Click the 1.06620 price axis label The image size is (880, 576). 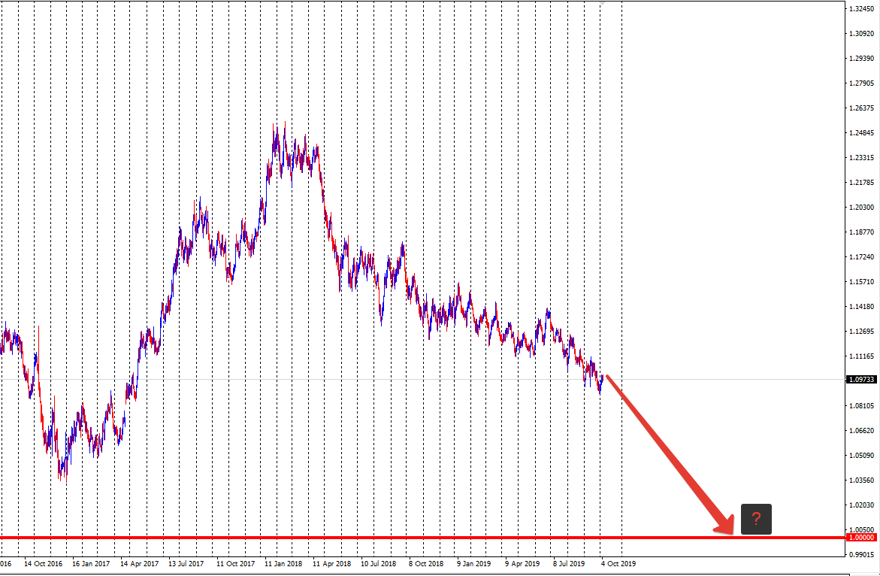[861, 431]
